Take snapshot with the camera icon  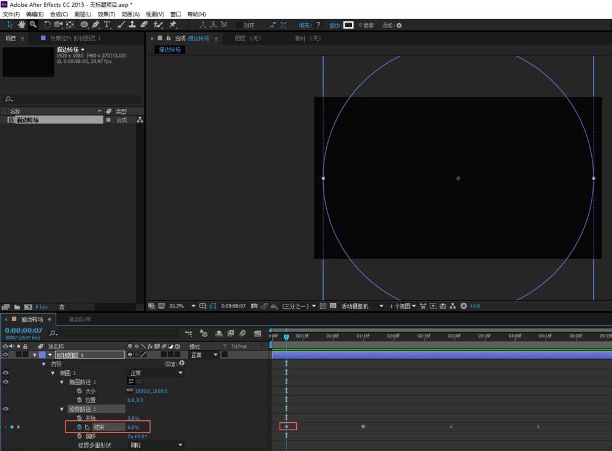click(x=254, y=306)
